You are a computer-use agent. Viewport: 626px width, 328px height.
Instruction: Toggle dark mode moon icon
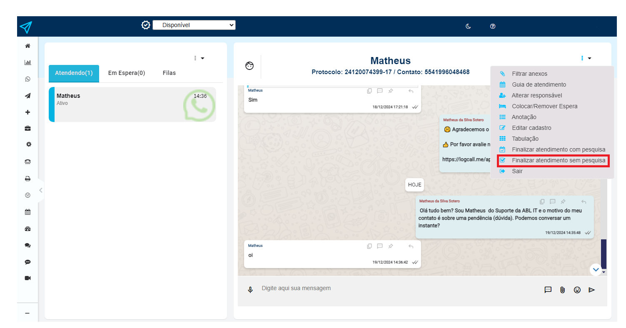(468, 26)
